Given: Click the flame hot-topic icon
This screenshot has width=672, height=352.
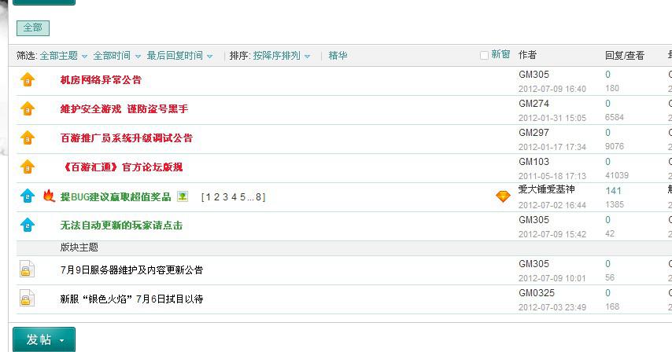Looking at the screenshot, I should click(49, 196).
